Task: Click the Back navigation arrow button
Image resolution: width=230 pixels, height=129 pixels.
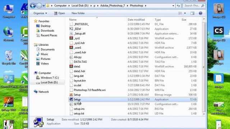Action: (x=33, y=6)
